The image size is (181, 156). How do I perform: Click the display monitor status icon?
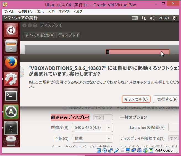click(x=128, y=150)
